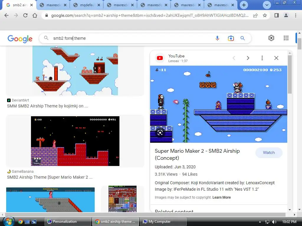Open the network icon in the tray

point(267,222)
